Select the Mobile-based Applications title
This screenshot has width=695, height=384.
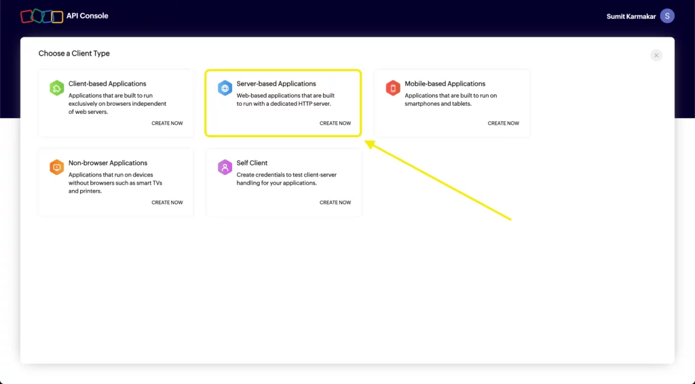(445, 83)
